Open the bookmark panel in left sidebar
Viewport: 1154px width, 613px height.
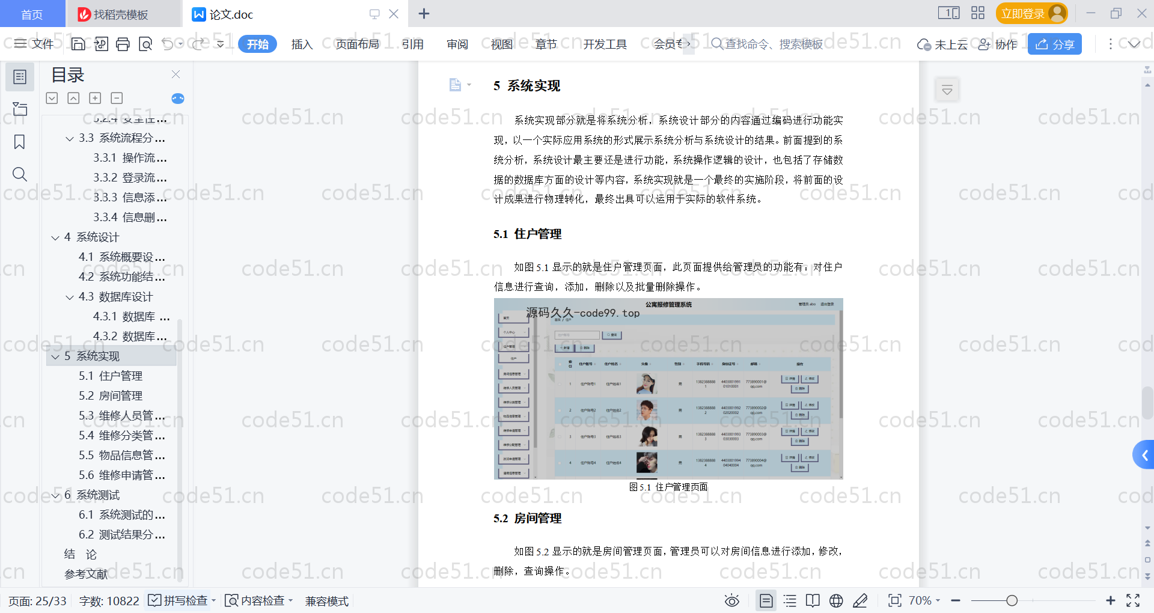coord(19,142)
